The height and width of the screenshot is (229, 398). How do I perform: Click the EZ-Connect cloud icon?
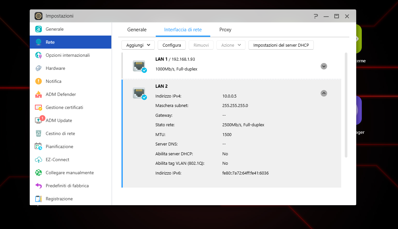(39, 160)
